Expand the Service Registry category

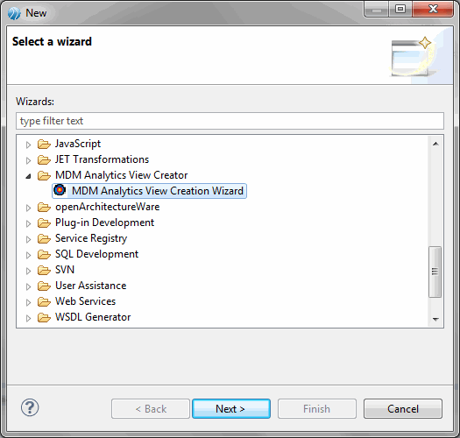click(x=28, y=239)
